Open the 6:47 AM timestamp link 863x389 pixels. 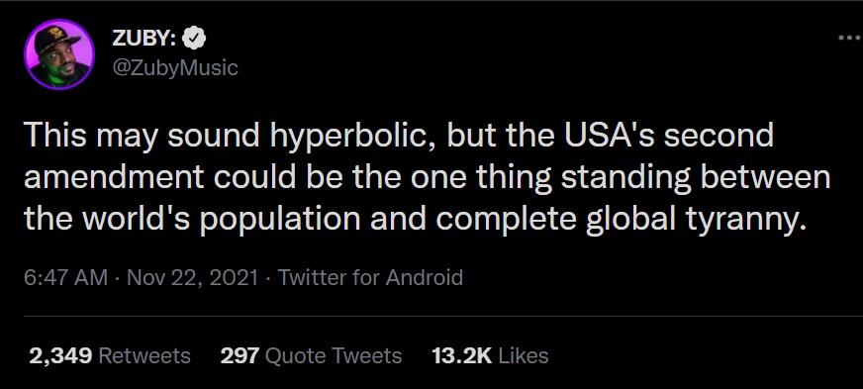(65, 277)
